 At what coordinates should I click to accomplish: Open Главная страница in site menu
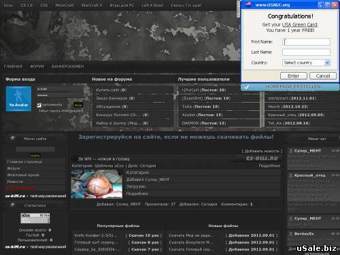(x=24, y=162)
